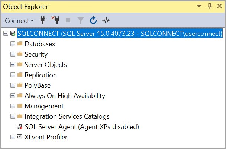Image resolution: width=226 pixels, height=149 pixels.
Task: Expand the XEvent Profiler node
Action: pos(13,137)
